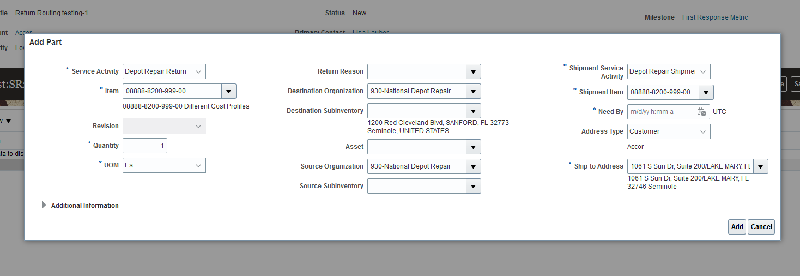Open the UOM dropdown showing Ea
800x276 pixels.
pyautogui.click(x=164, y=165)
